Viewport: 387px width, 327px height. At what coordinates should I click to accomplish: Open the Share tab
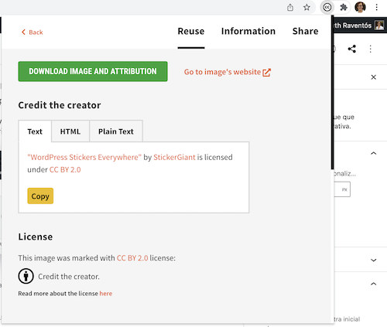(x=305, y=31)
